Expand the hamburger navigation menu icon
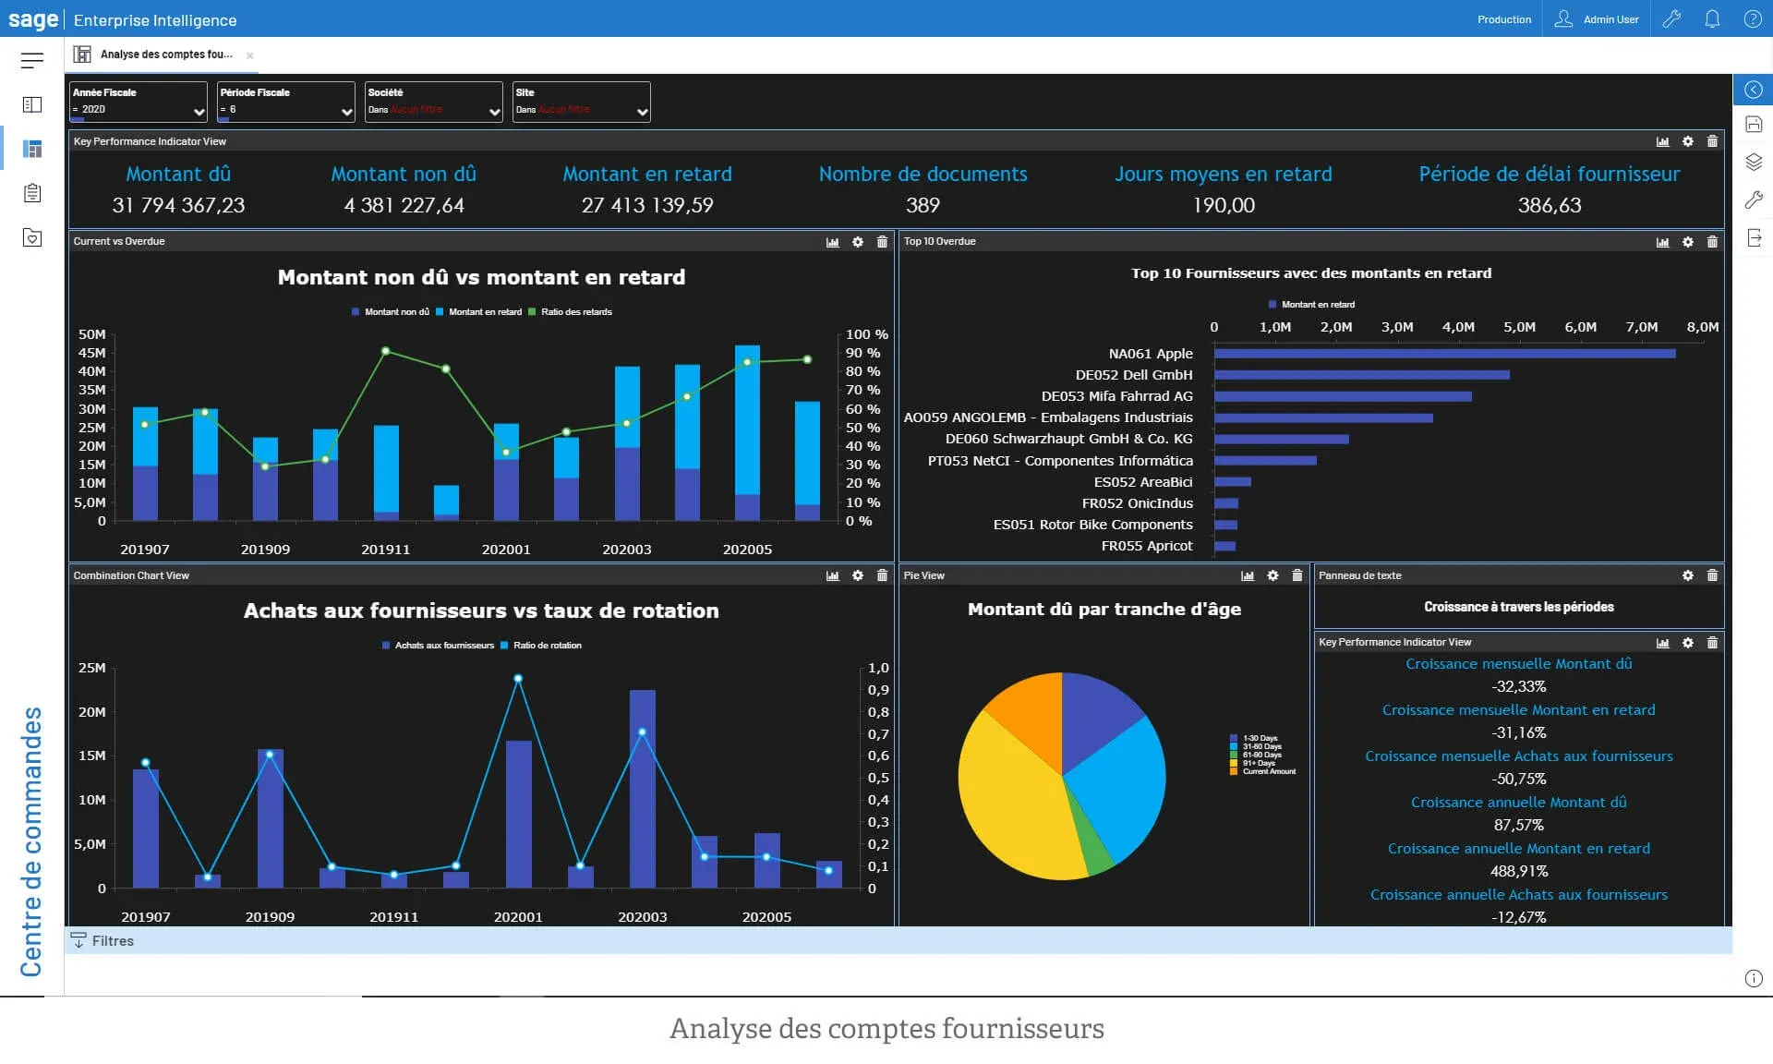Image resolution: width=1773 pixels, height=1064 pixels. tap(33, 60)
